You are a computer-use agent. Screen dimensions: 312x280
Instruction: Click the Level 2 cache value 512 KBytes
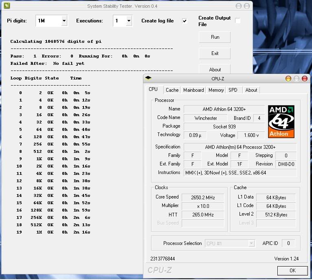point(276,215)
